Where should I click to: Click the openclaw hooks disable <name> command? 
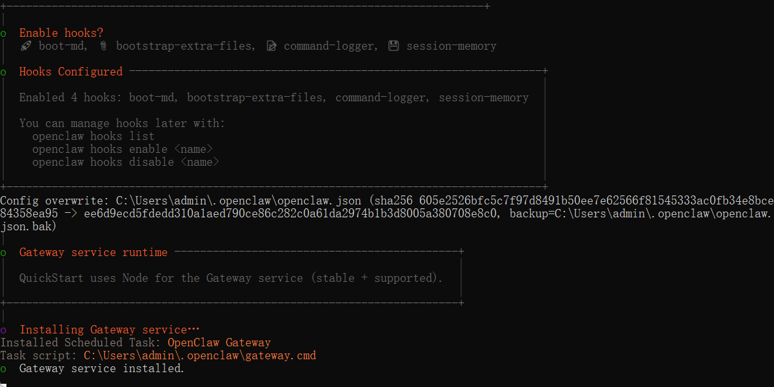coord(126,162)
